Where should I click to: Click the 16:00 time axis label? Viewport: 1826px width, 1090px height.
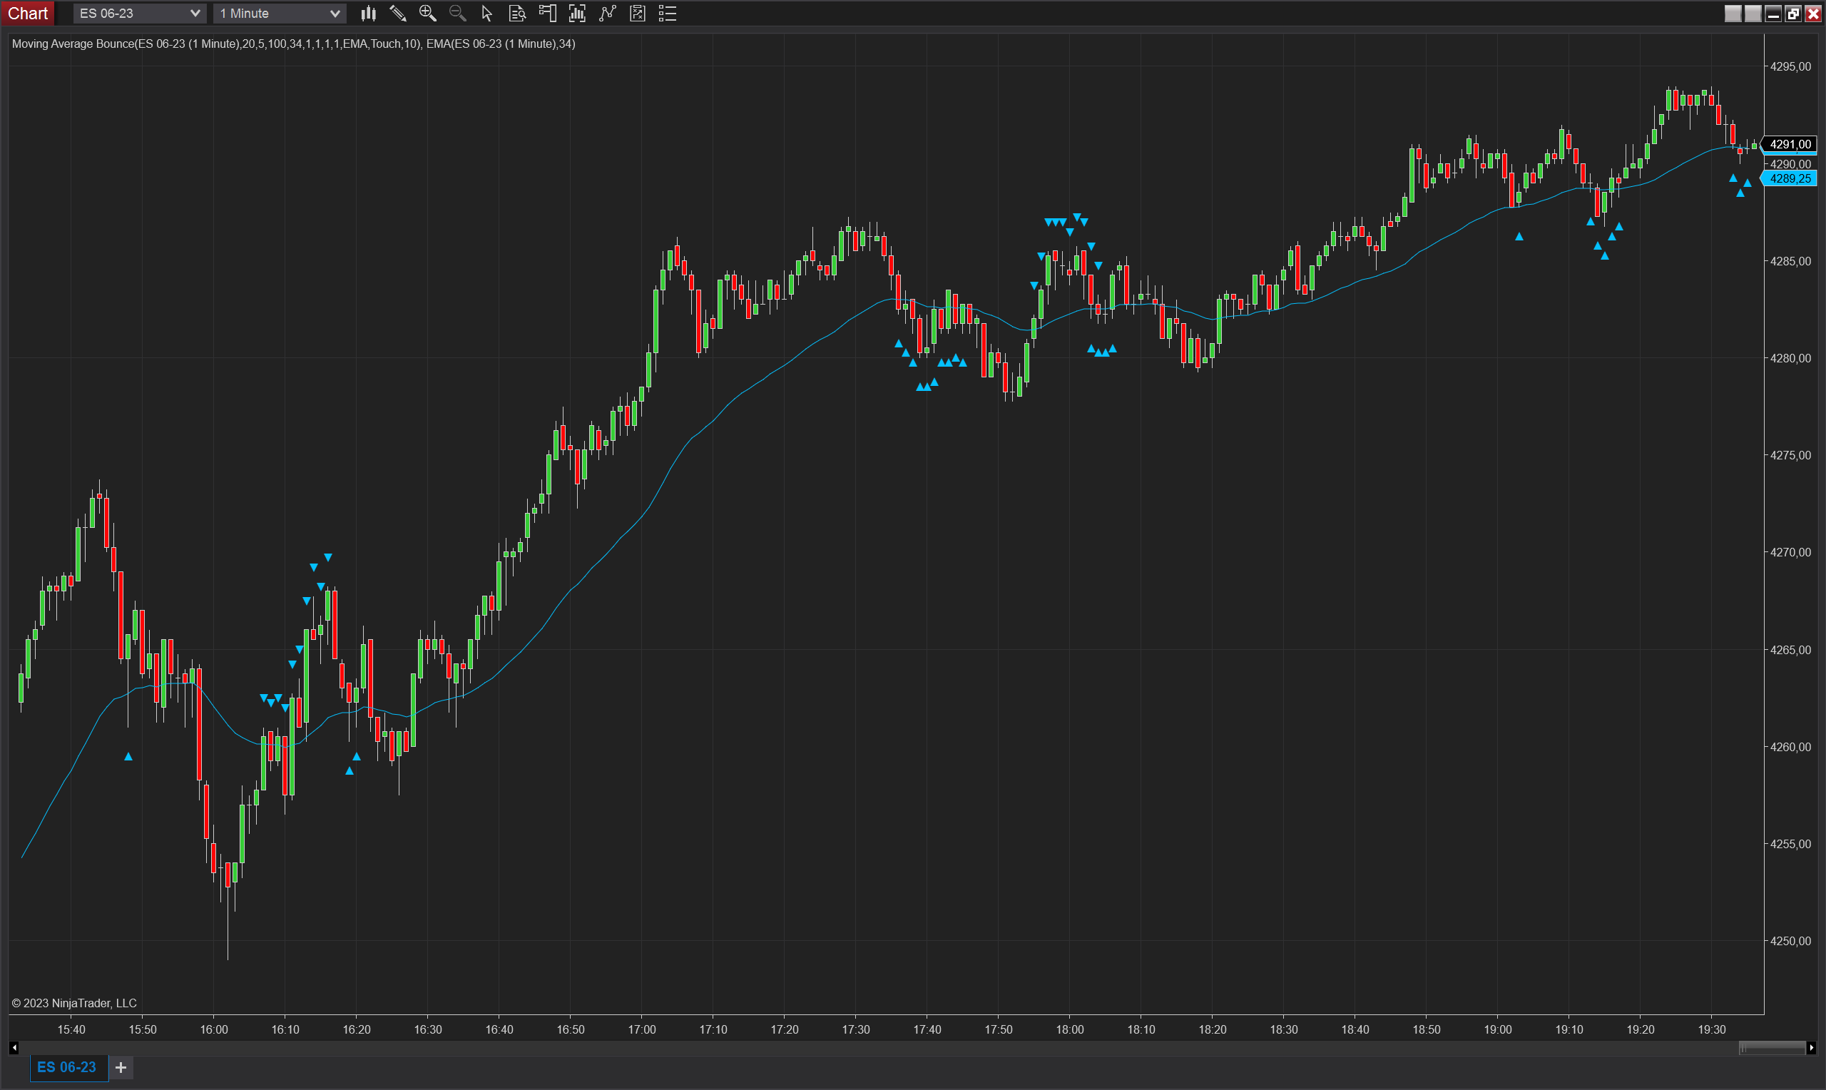point(214,1030)
